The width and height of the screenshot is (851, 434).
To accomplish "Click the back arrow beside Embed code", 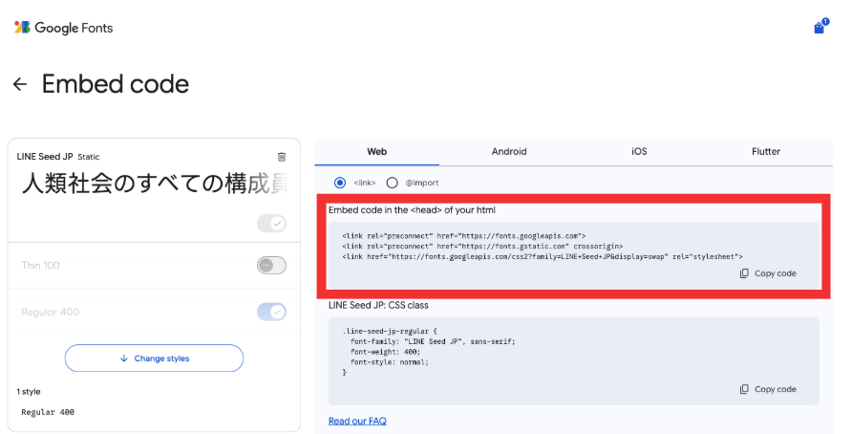I will click(19, 84).
